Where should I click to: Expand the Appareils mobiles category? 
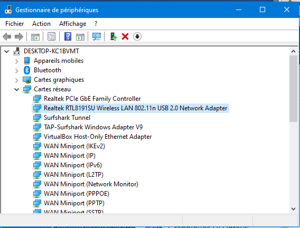click(17, 61)
